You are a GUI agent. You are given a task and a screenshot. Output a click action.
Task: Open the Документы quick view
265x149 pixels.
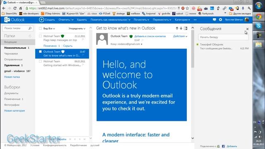tap(11, 93)
